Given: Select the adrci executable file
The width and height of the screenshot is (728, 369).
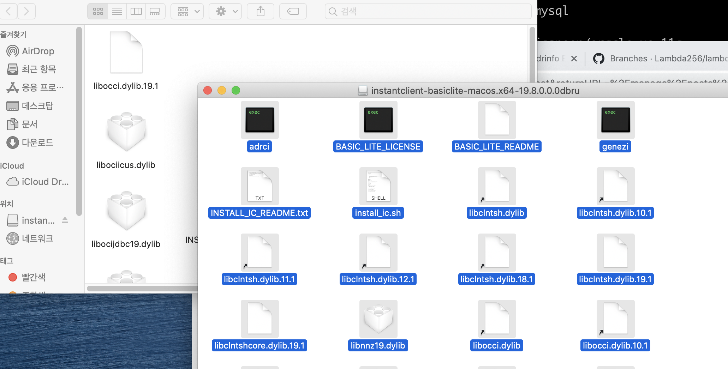Looking at the screenshot, I should [259, 126].
